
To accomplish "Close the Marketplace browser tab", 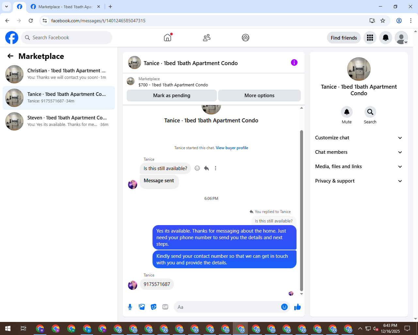I will coord(99,7).
